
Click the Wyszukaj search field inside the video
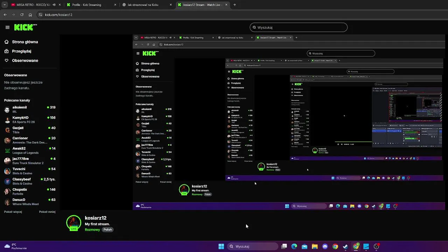point(341,54)
